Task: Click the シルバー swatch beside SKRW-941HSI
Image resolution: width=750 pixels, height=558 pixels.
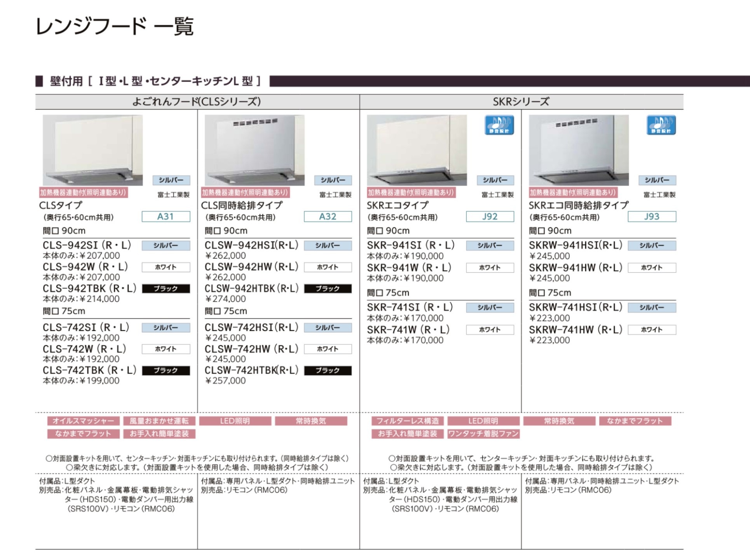Action: 652,245
